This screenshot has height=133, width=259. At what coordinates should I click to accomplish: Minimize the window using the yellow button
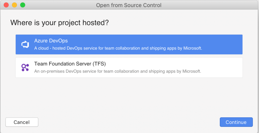[14, 5]
